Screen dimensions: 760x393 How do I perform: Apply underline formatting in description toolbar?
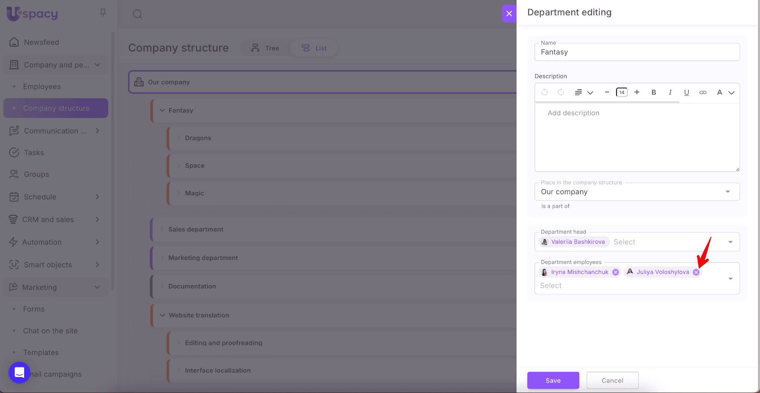tap(687, 92)
